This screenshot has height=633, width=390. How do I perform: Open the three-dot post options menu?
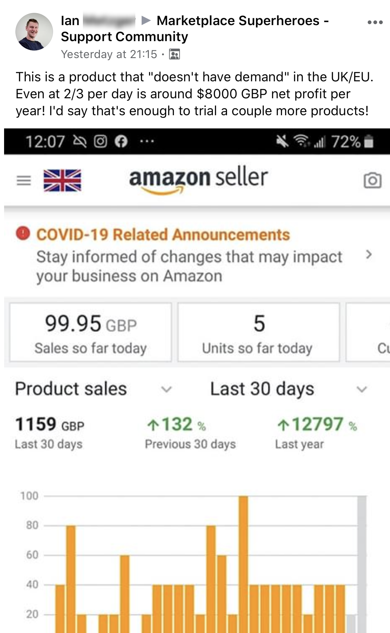375,22
